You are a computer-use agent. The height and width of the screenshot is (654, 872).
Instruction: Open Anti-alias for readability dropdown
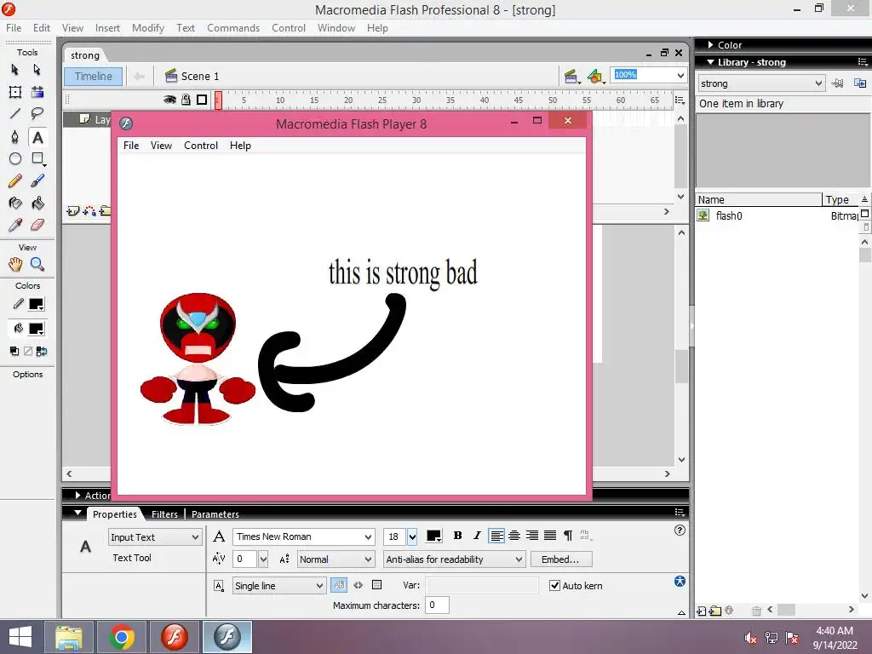(455, 559)
